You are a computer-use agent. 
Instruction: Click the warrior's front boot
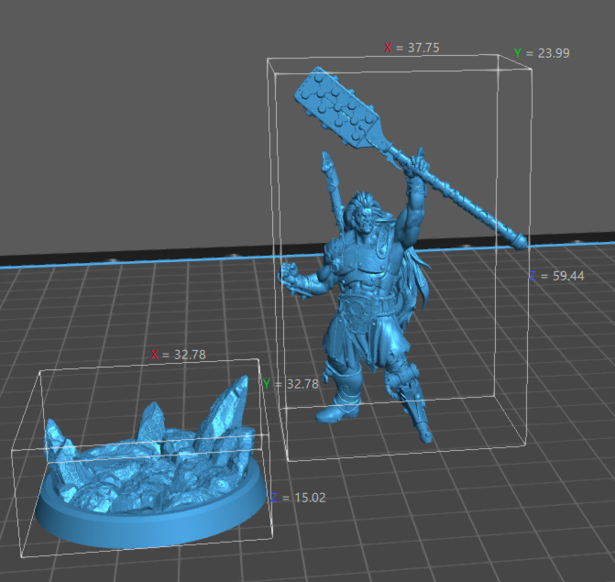pos(334,410)
